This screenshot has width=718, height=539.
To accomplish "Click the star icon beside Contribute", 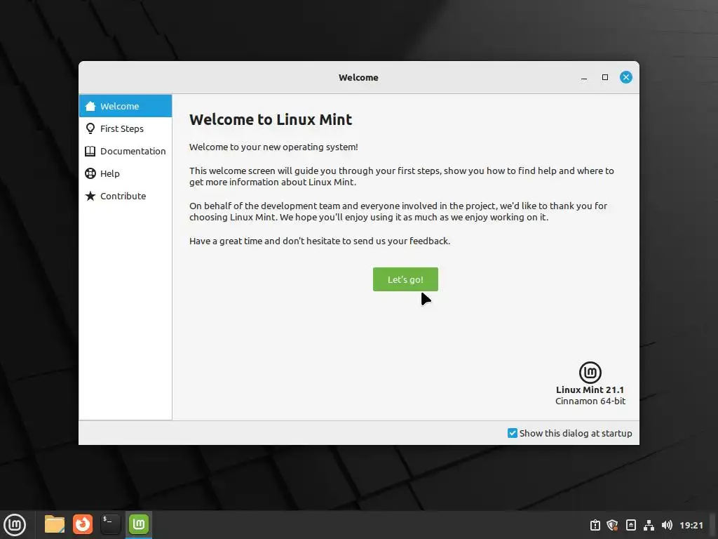I will [x=90, y=196].
